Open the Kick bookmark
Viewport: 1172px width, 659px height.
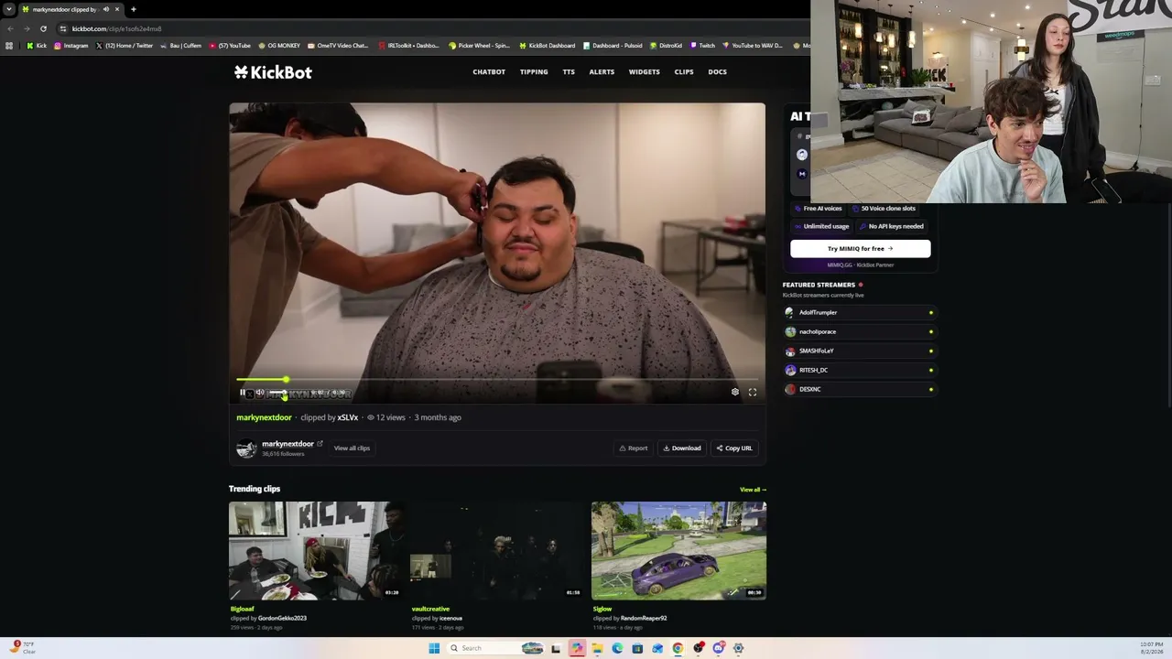click(x=37, y=46)
